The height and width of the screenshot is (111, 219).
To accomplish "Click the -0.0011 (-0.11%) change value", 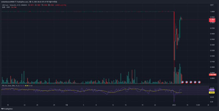I will (x=60, y=5).
